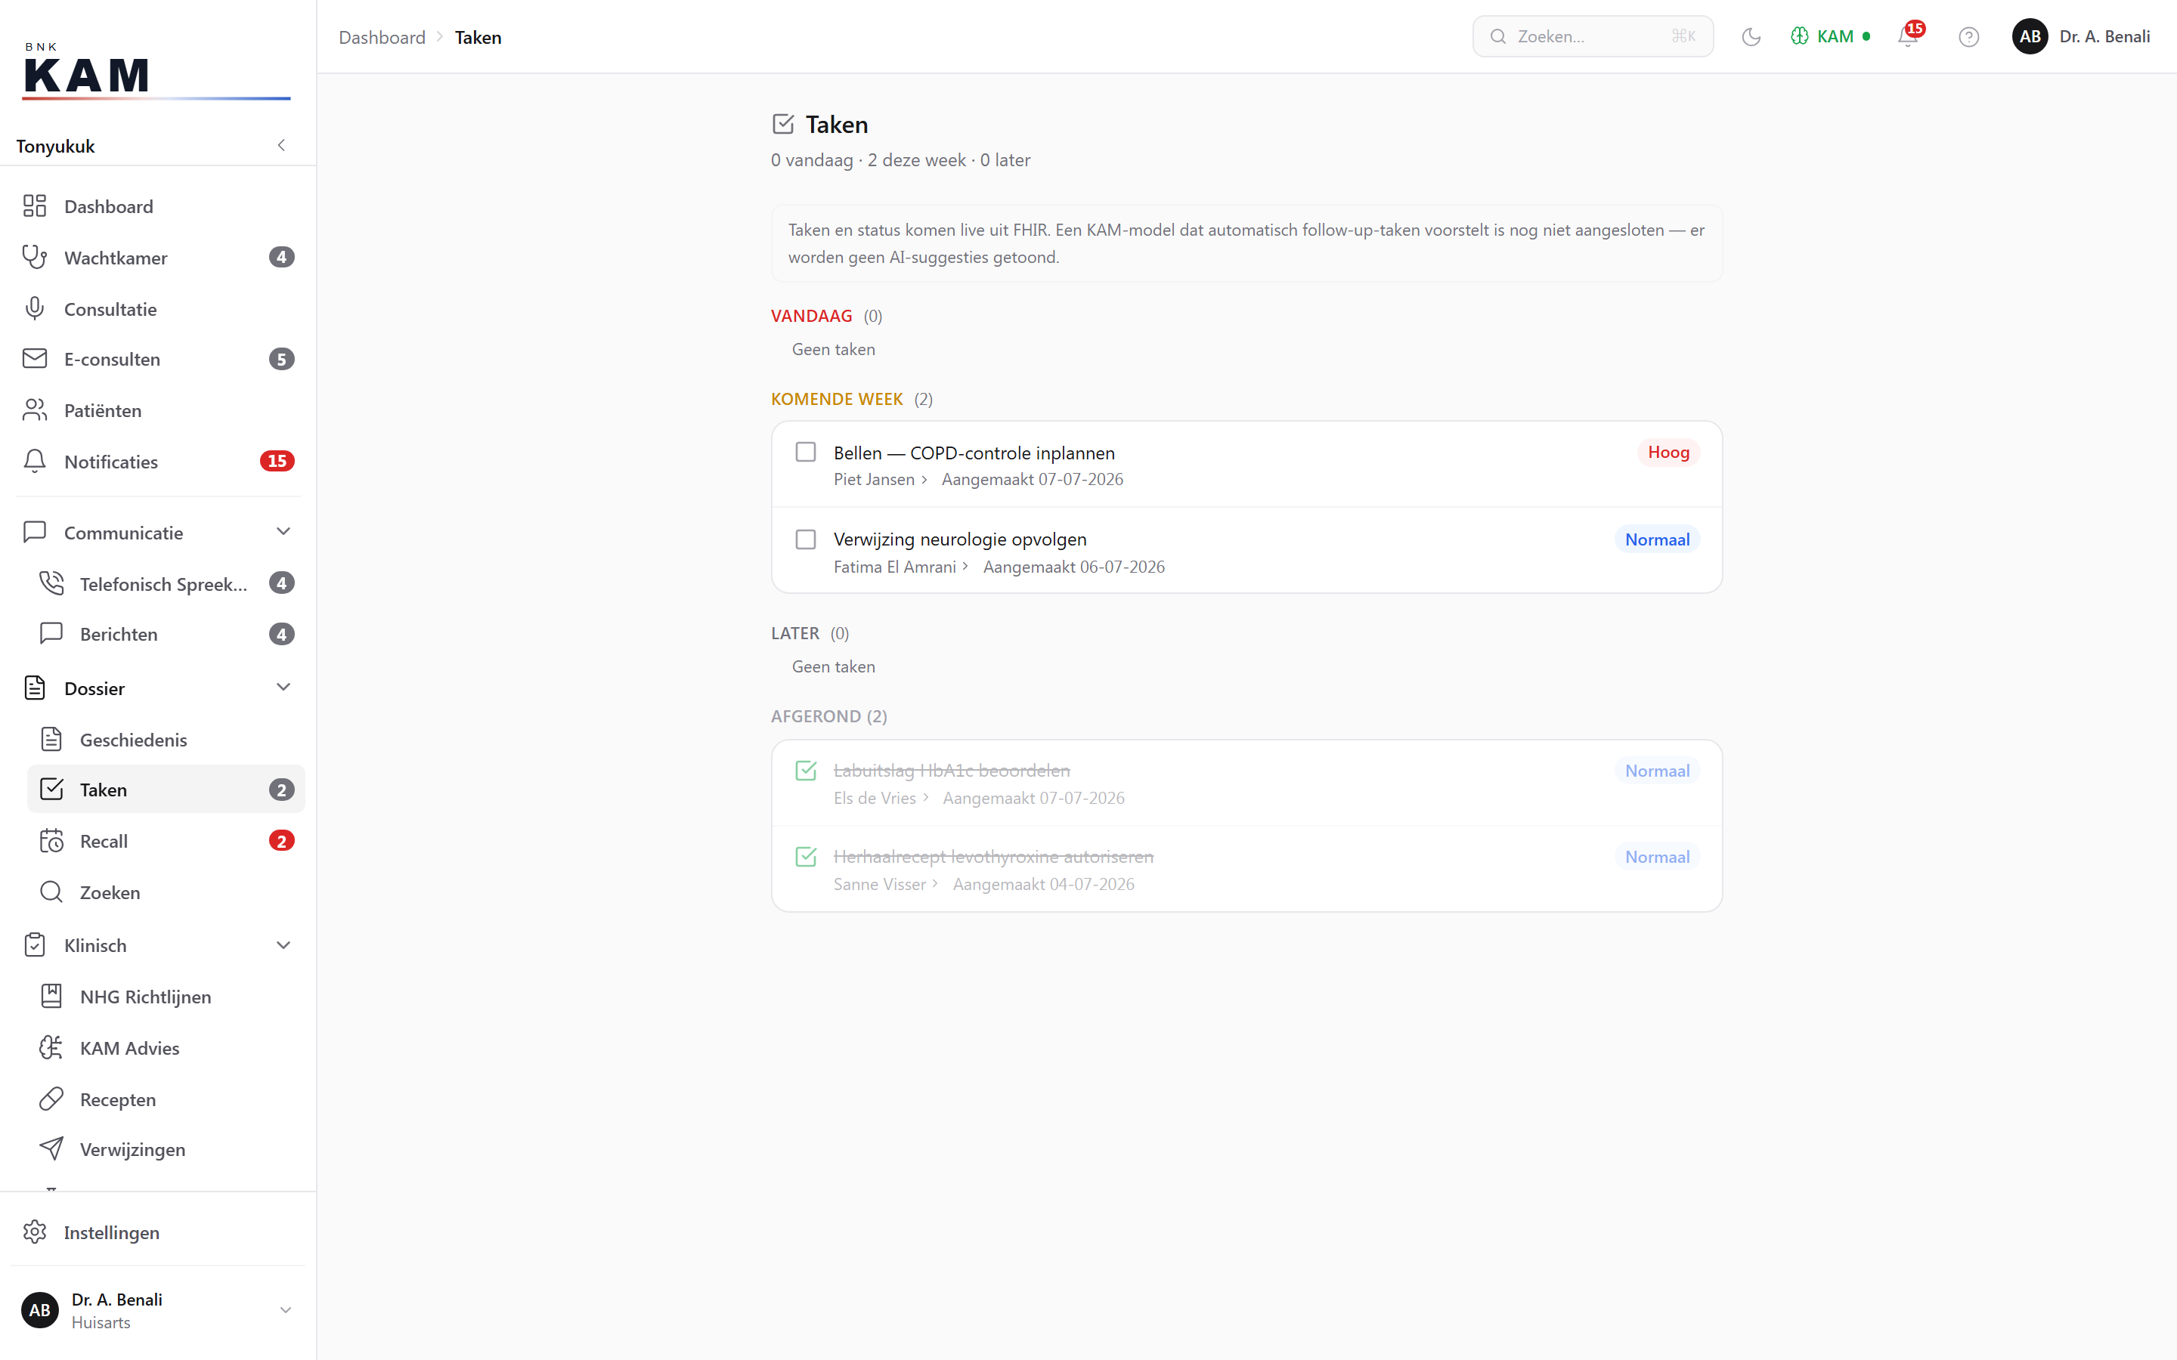The height and width of the screenshot is (1360, 2177).
Task: Open NHG Richtlijnen book icon
Action: pos(51,997)
